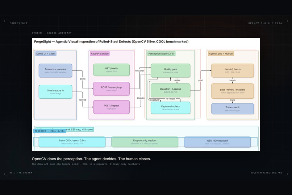Viewport: 292px width, 195px height.
Task: Click the 're-render' edge label
Action: (170, 98)
